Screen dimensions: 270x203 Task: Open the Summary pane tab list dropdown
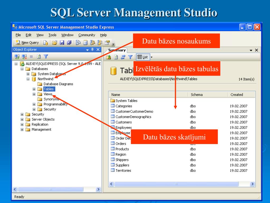[x=251, y=50]
